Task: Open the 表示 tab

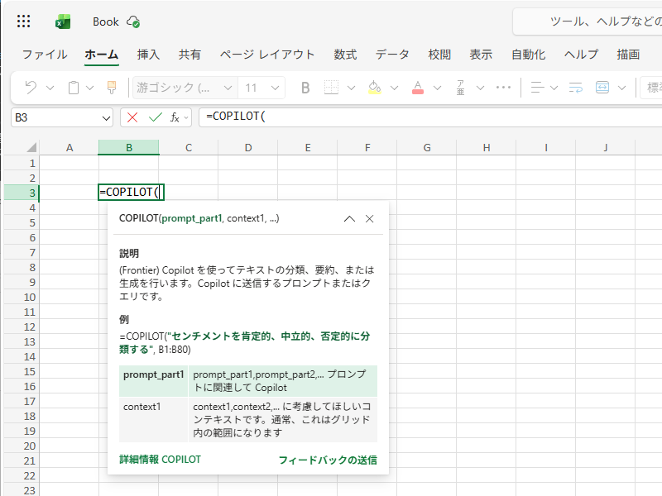Action: coord(481,55)
